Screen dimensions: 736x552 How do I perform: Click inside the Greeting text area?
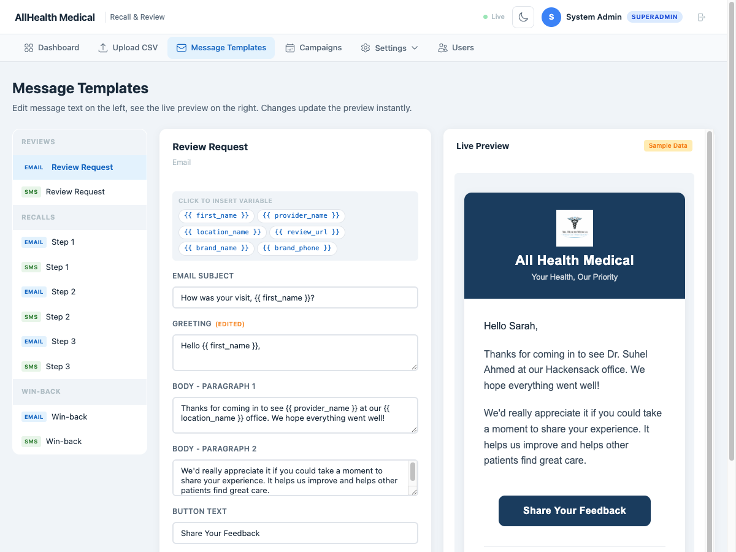coord(295,353)
